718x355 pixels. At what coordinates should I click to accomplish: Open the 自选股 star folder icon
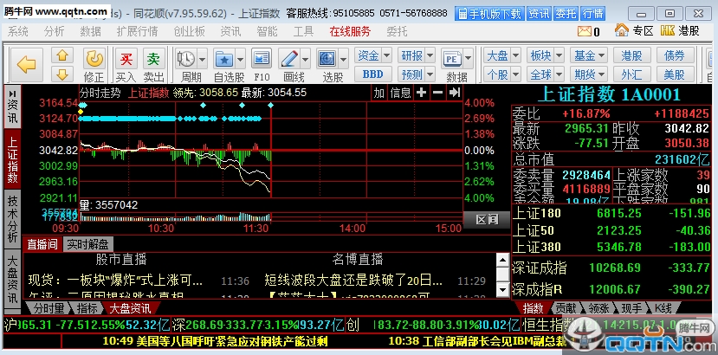point(224,59)
